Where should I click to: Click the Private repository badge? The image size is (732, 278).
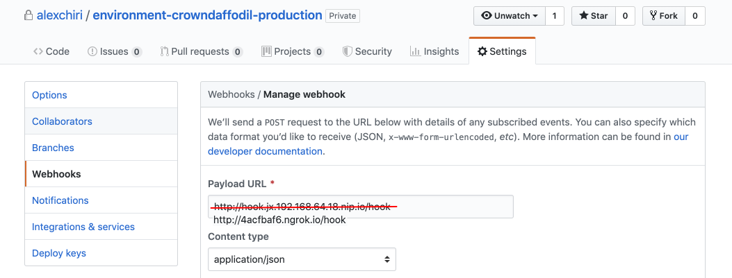tap(343, 16)
